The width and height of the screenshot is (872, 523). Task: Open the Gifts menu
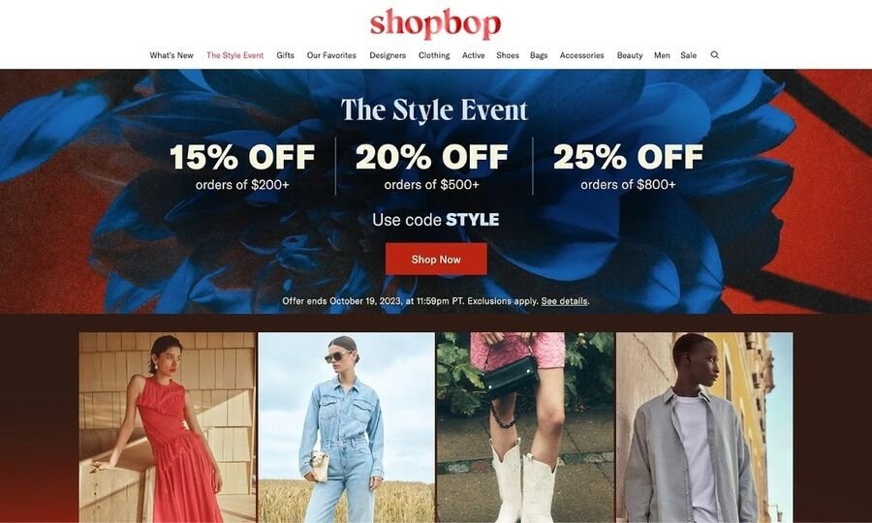tap(285, 55)
